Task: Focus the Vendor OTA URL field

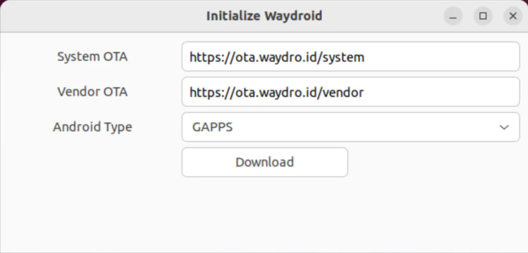Action: pyautogui.click(x=350, y=92)
